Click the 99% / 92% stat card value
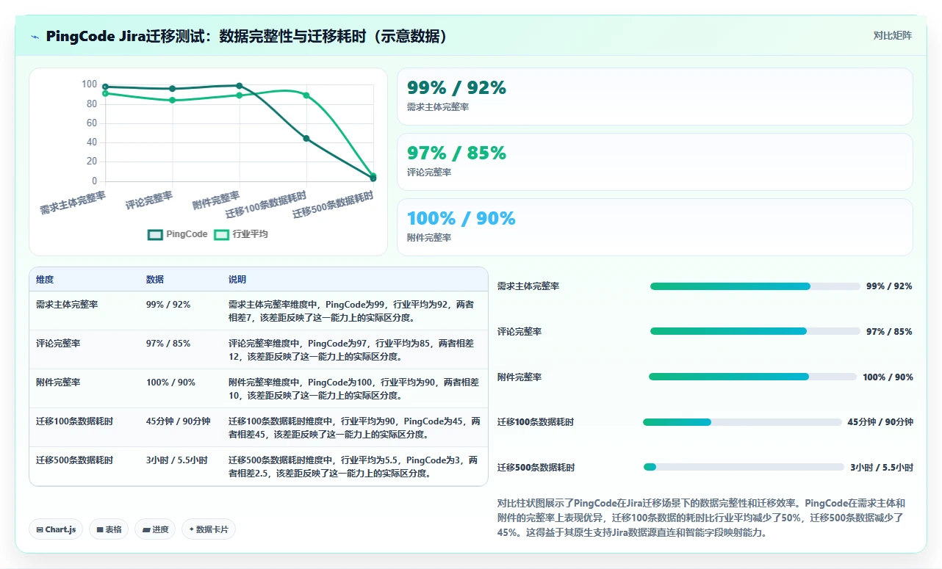The width and height of the screenshot is (942, 569). coord(456,87)
